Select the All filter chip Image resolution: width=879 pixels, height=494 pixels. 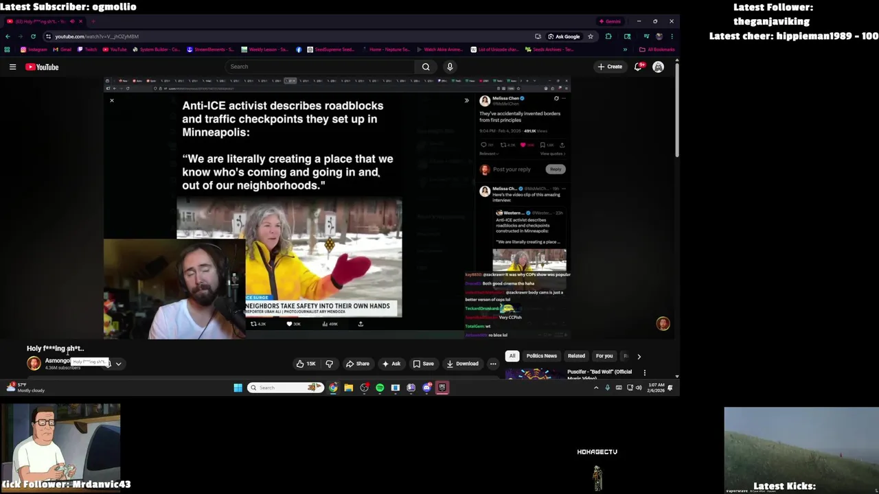pyautogui.click(x=512, y=356)
